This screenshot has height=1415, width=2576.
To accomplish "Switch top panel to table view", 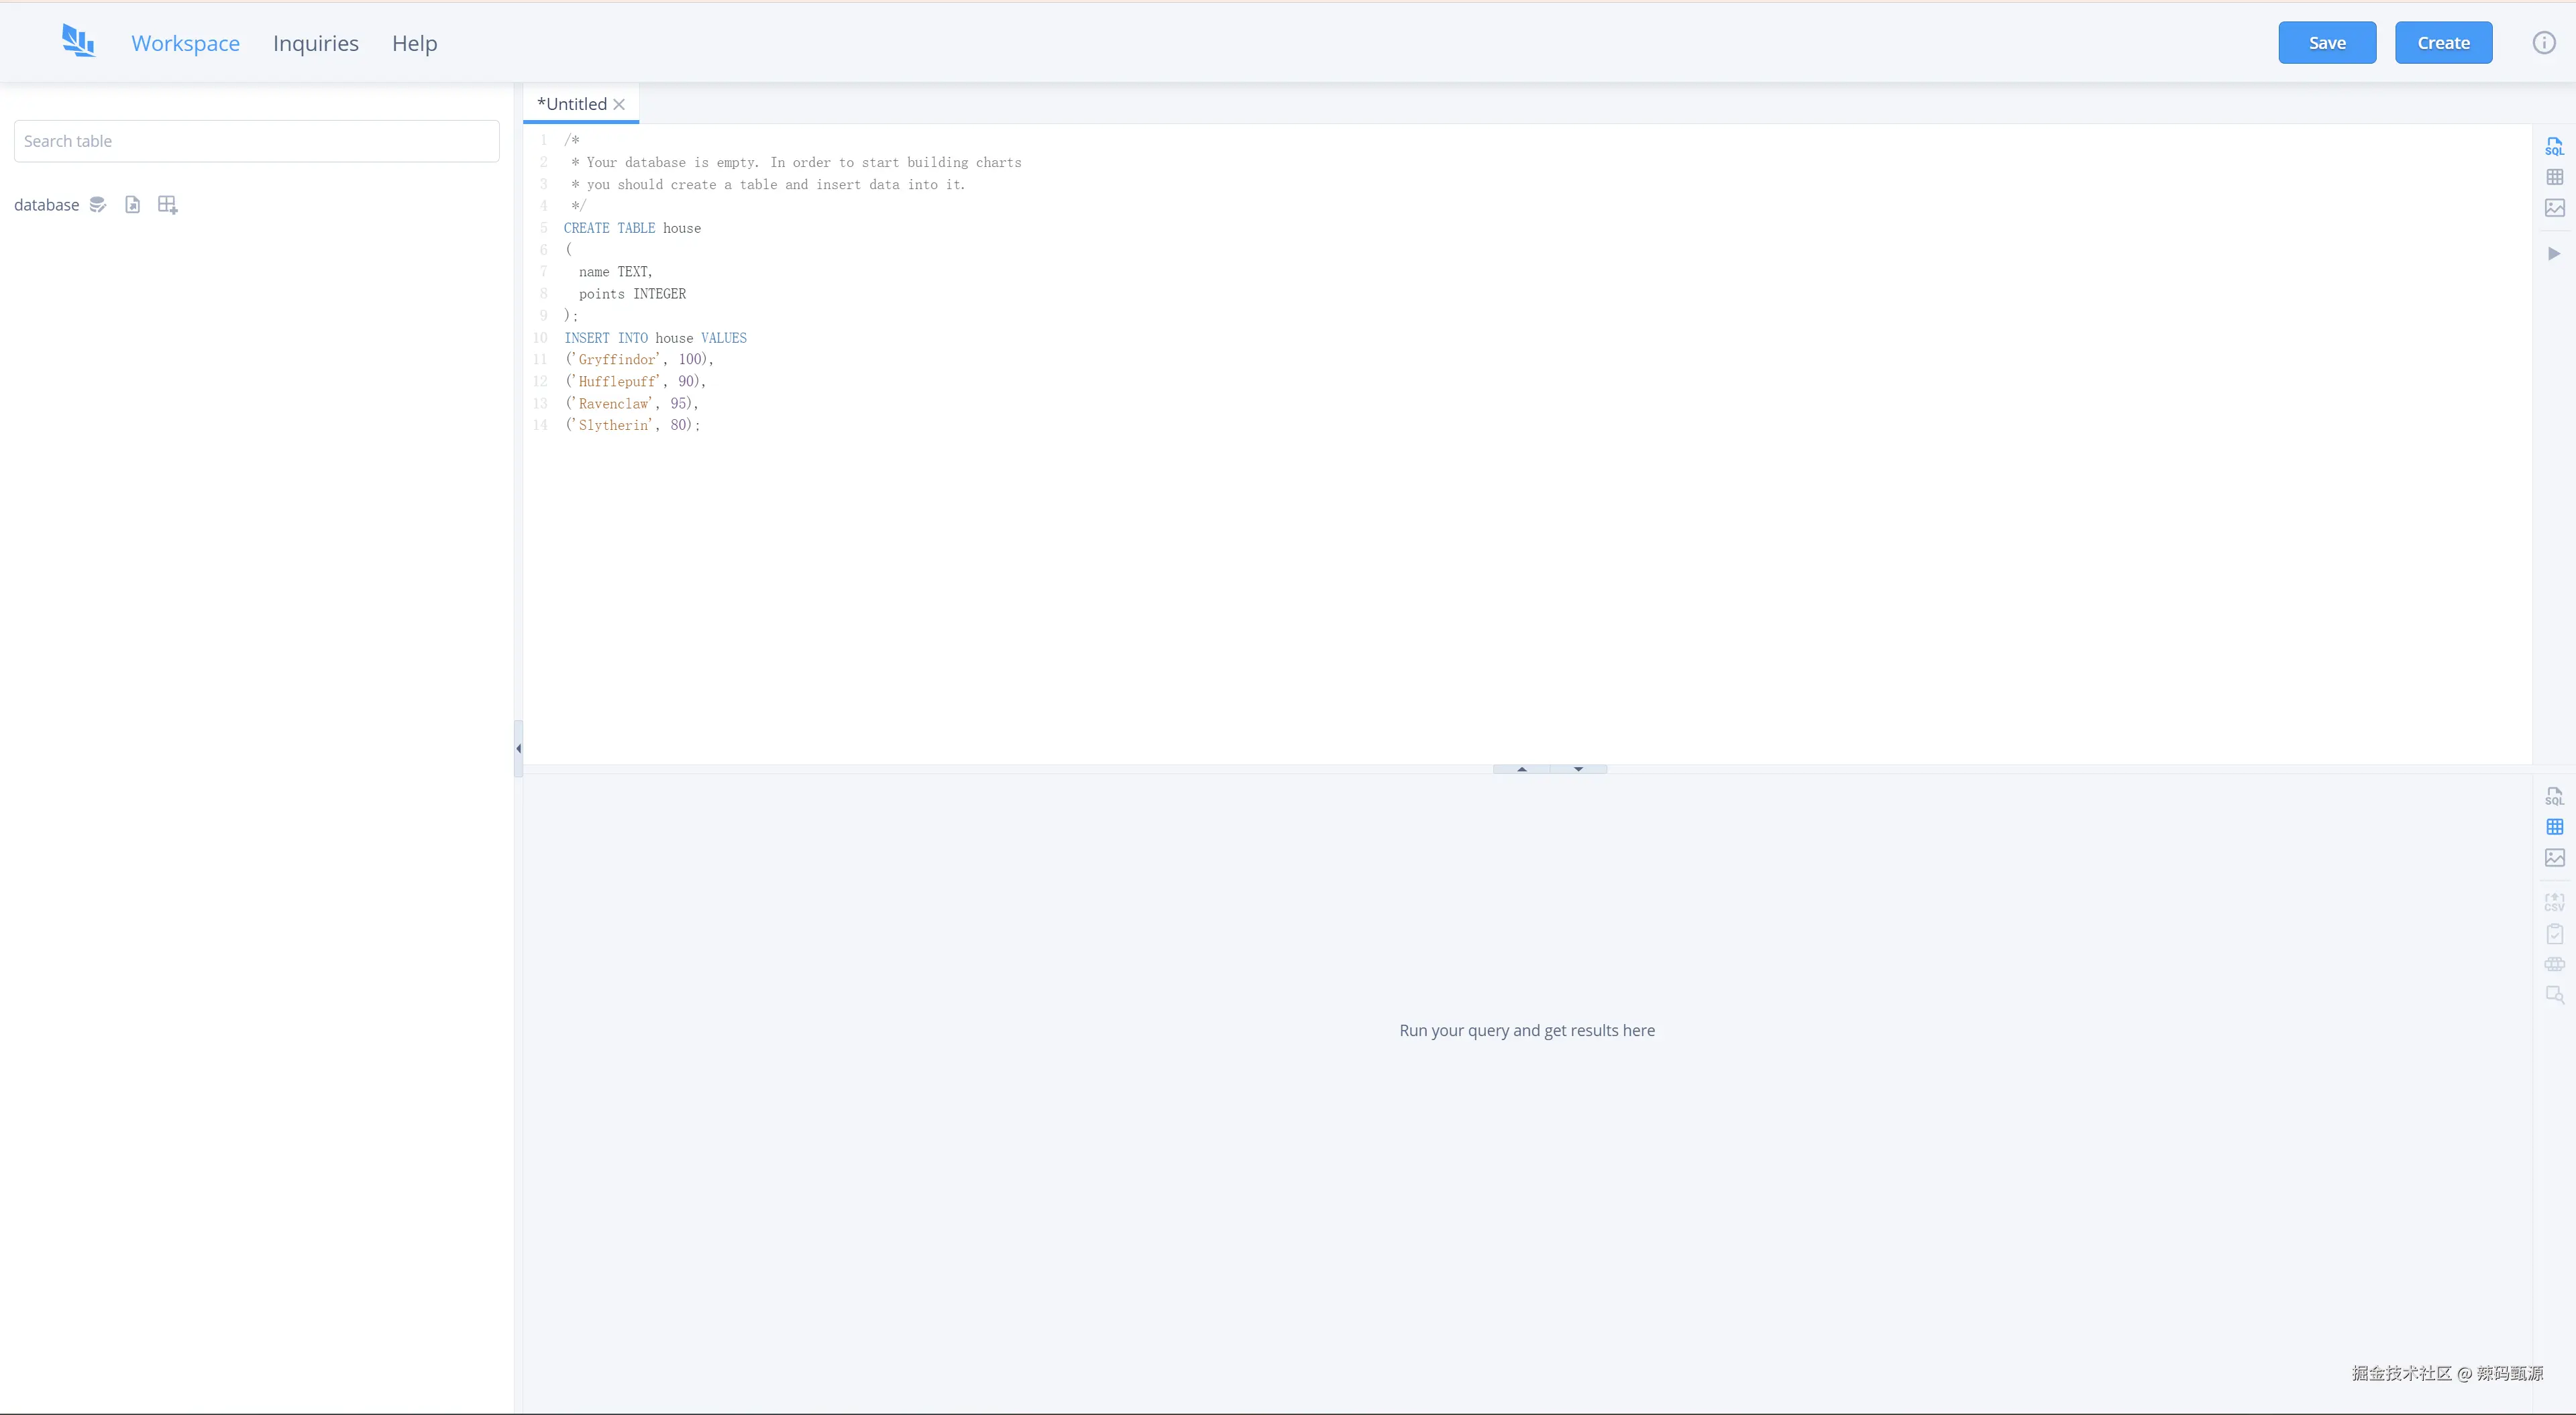I will (x=2554, y=177).
